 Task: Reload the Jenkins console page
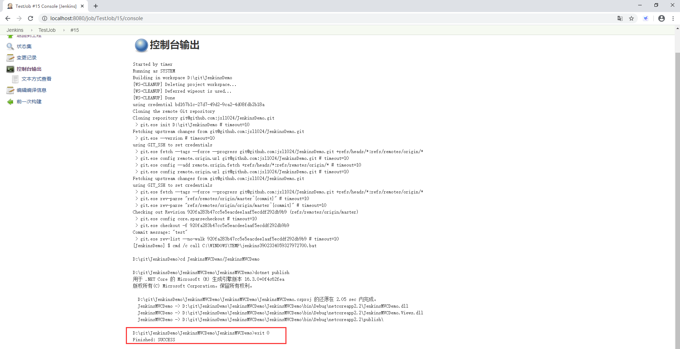coord(30,18)
